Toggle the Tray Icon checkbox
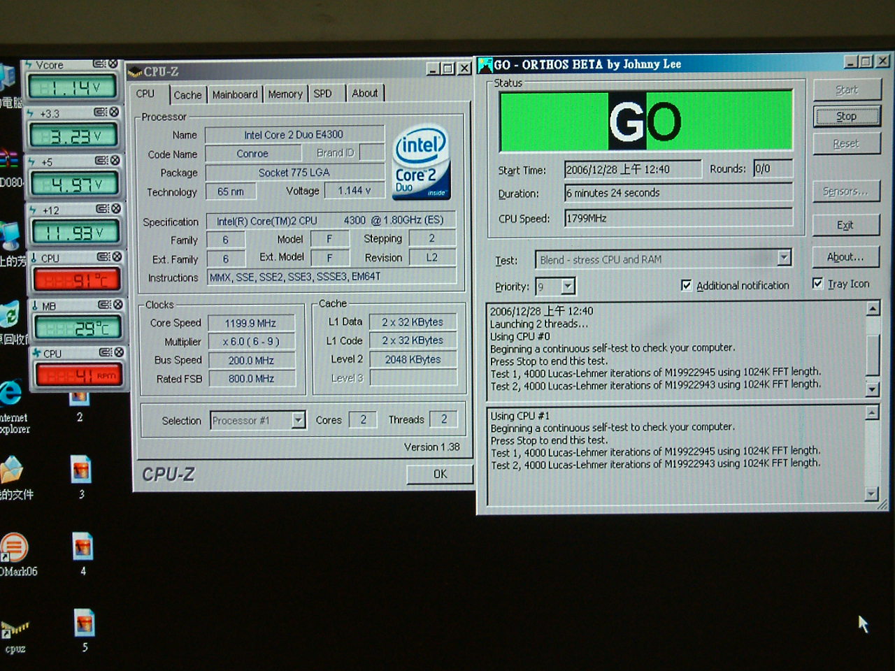The image size is (895, 671). (817, 283)
